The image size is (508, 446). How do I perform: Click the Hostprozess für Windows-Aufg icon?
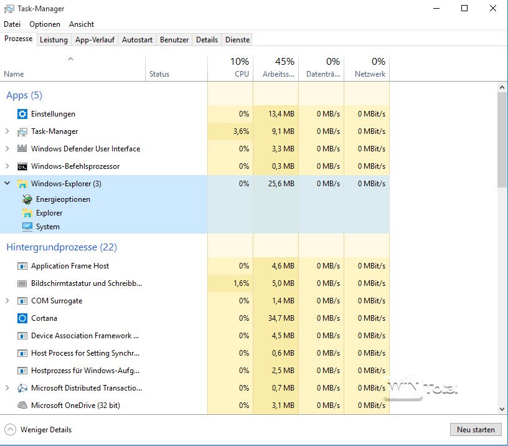tap(22, 371)
